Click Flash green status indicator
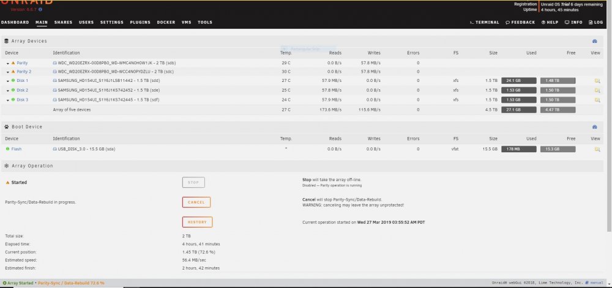612x288 pixels. pyautogui.click(x=7, y=149)
